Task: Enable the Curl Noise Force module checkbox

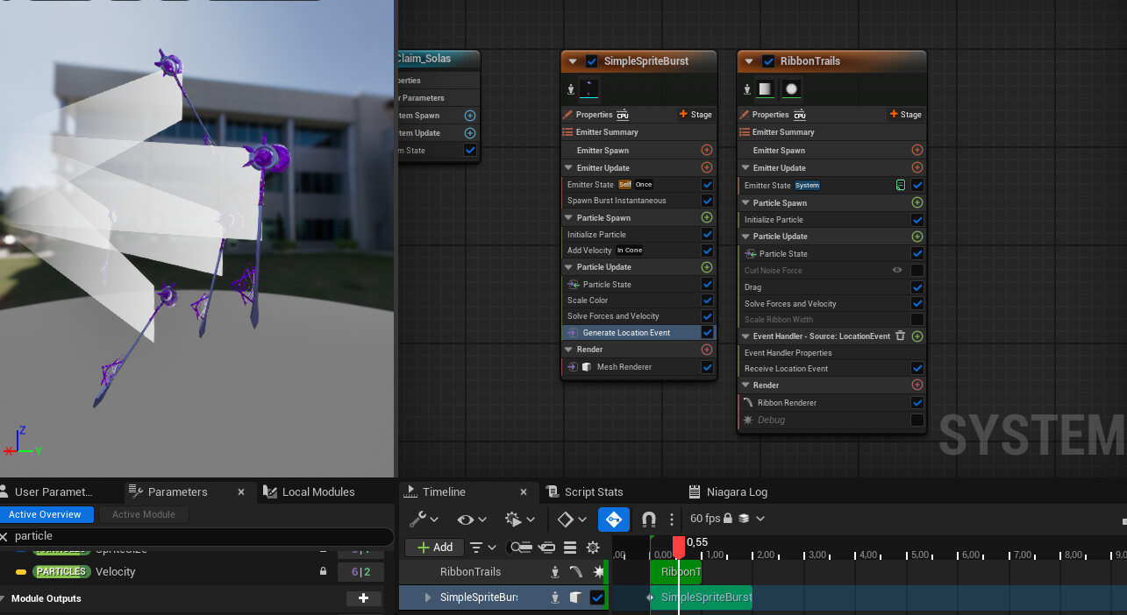Action: [x=917, y=271]
